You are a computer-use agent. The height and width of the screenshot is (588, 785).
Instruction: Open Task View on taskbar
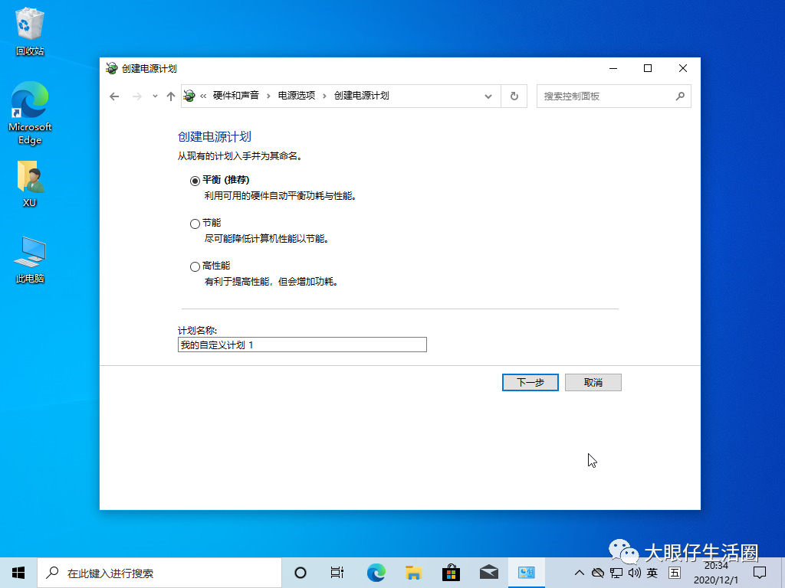coord(337,573)
